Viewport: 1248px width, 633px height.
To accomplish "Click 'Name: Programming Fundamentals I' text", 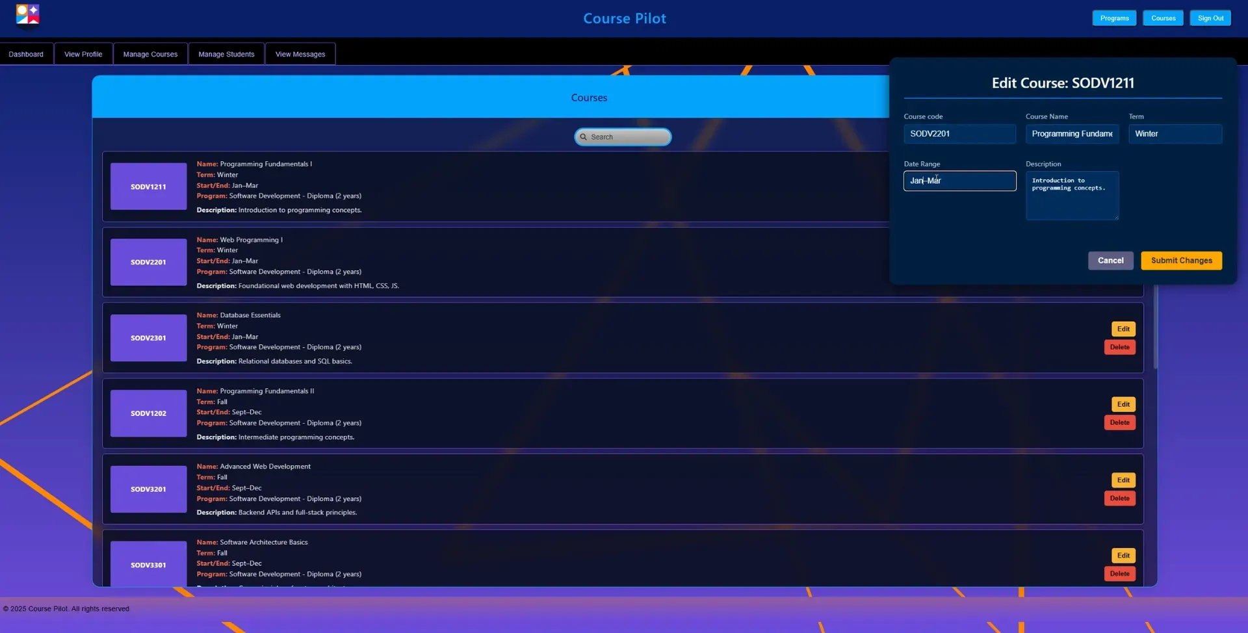I will click(254, 164).
